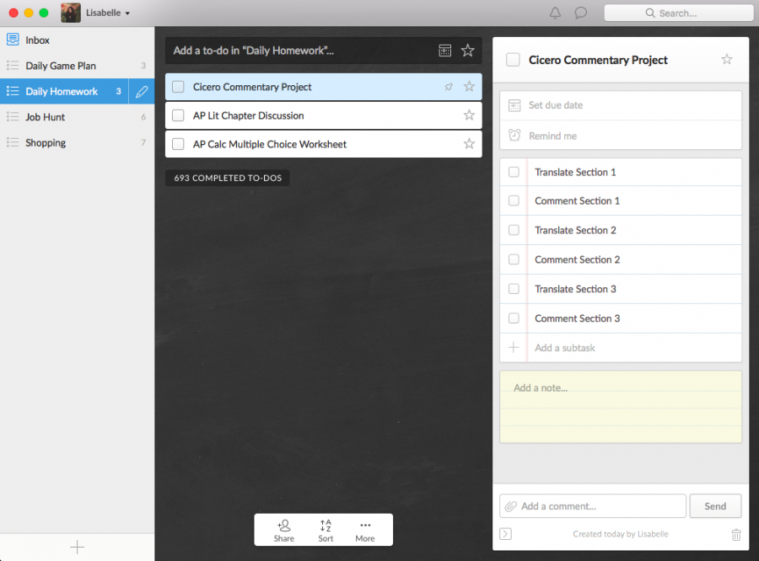Check off Cicero Commentary Project in list
The height and width of the screenshot is (561, 759).
click(x=178, y=87)
